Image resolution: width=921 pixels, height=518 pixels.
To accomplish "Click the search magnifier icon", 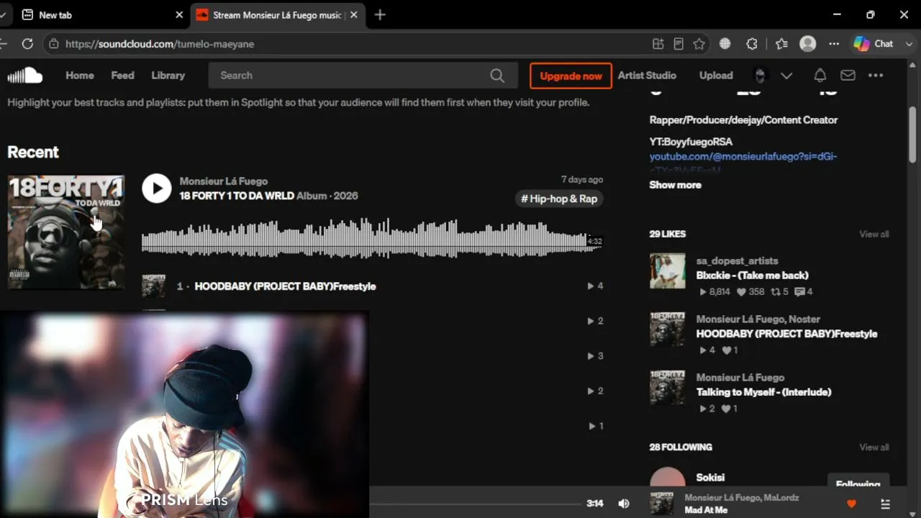I will [497, 76].
